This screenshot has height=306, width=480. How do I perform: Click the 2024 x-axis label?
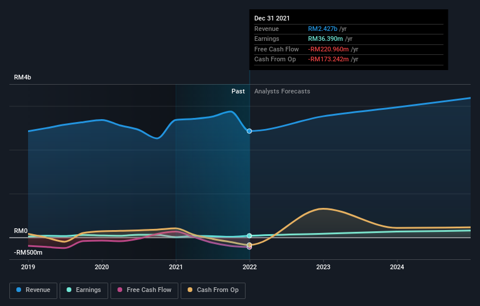click(x=397, y=267)
